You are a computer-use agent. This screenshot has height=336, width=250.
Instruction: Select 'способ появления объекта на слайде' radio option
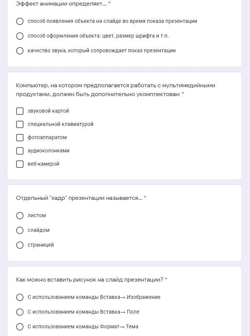[x=20, y=21]
